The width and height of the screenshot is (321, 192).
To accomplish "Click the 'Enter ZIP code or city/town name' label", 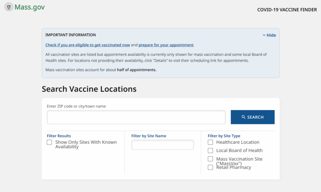I will click(76, 106).
